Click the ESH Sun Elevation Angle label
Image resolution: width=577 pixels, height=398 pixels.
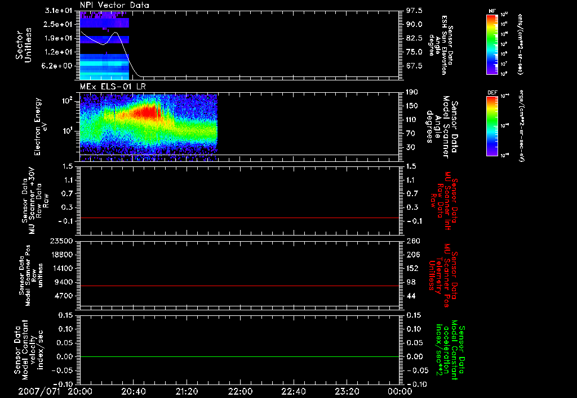coord(441,45)
